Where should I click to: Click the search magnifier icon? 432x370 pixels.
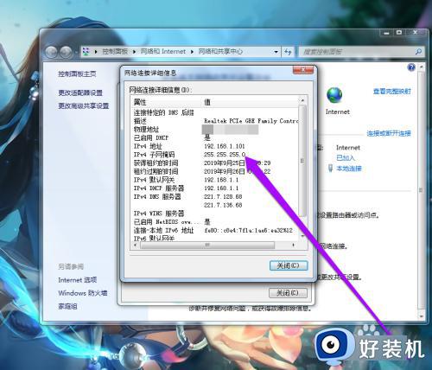pos(418,52)
